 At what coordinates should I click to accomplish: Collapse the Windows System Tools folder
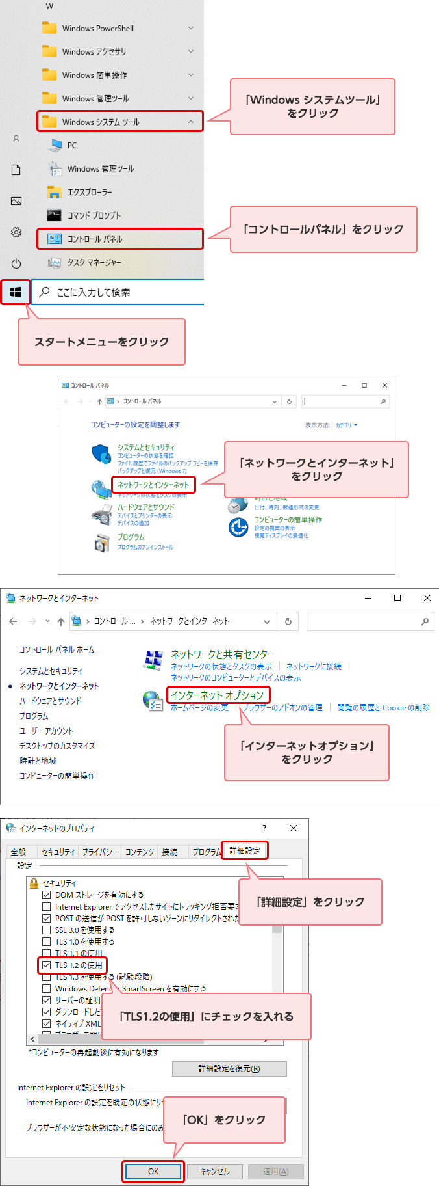[x=190, y=122]
